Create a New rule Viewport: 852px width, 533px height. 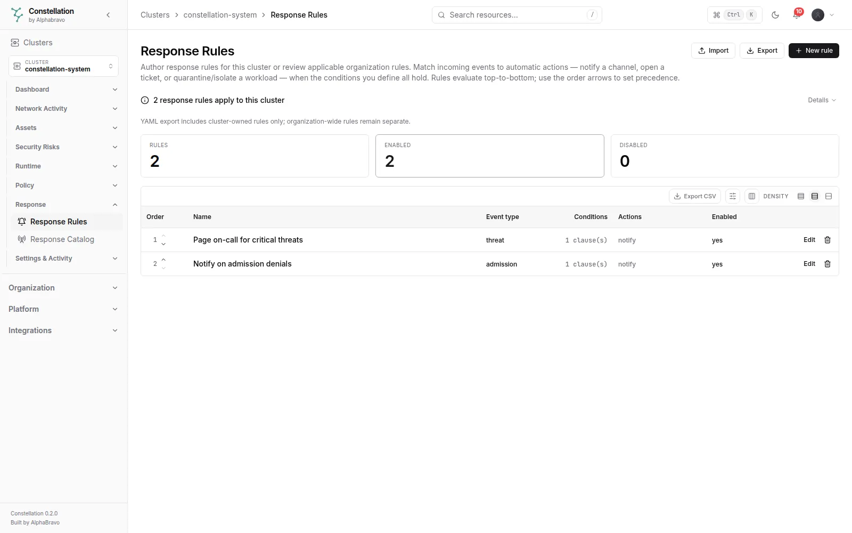[x=814, y=51]
